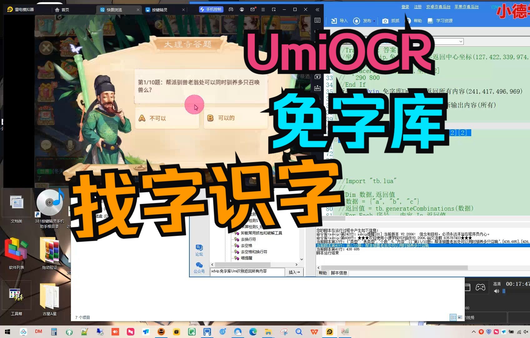
Task: Click the 登录 login link
Action: tap(405, 7)
